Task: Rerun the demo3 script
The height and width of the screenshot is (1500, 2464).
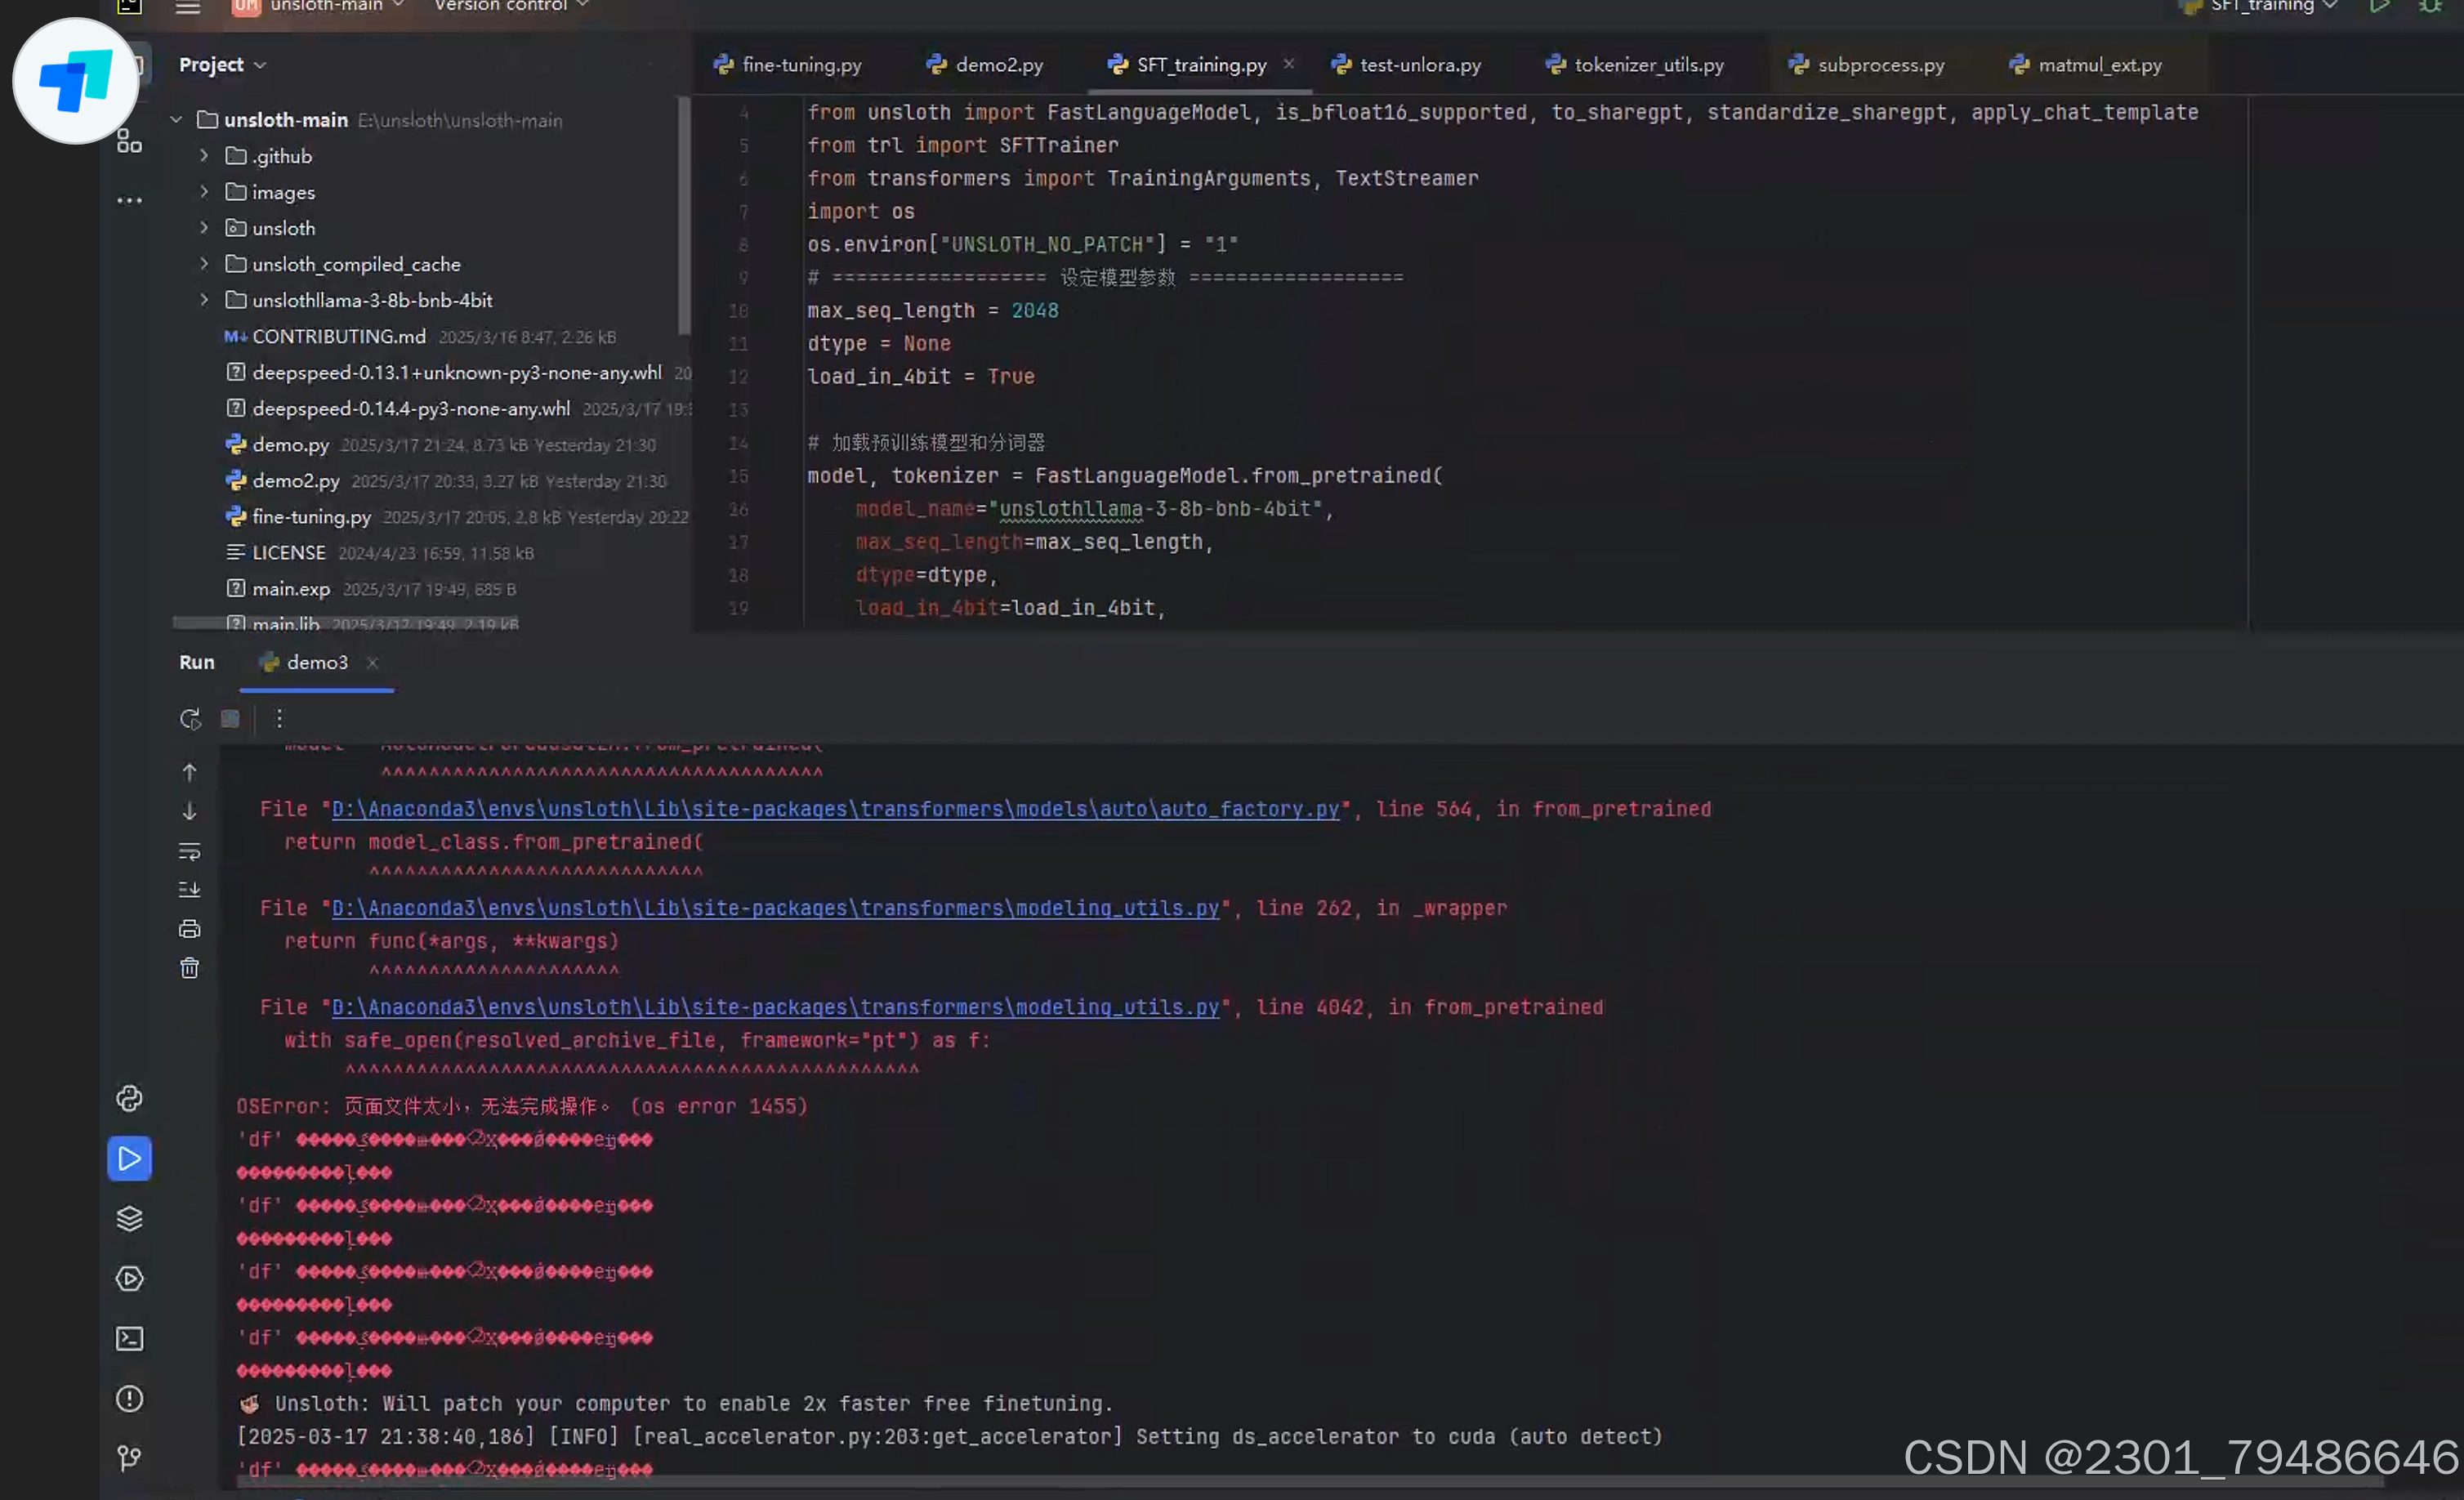Action: (190, 719)
